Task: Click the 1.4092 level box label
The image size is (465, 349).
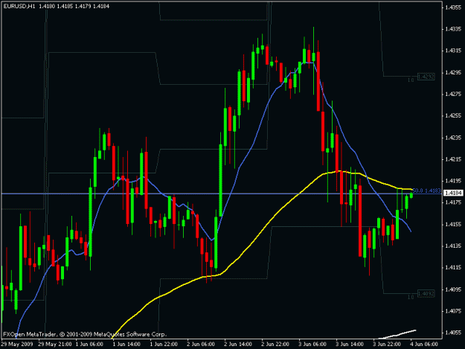Action: click(426, 293)
